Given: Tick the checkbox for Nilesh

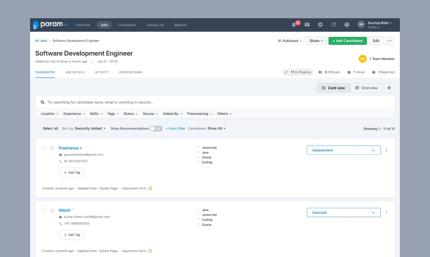Looking at the screenshot, I should pyautogui.click(x=44, y=210).
